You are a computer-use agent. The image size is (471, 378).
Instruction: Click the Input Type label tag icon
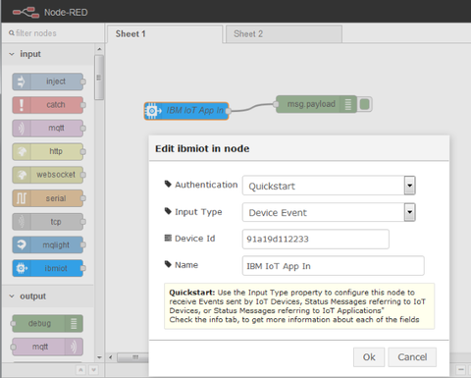pos(168,211)
